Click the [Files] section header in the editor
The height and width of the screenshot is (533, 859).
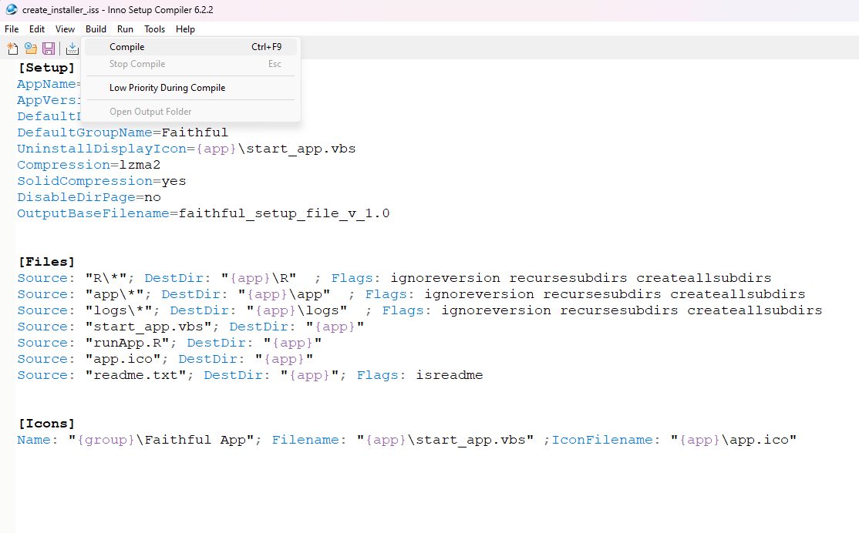pos(43,261)
